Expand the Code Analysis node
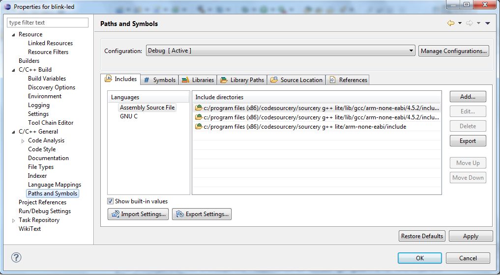Image resolution: width=500 pixels, height=275 pixels. (23, 141)
